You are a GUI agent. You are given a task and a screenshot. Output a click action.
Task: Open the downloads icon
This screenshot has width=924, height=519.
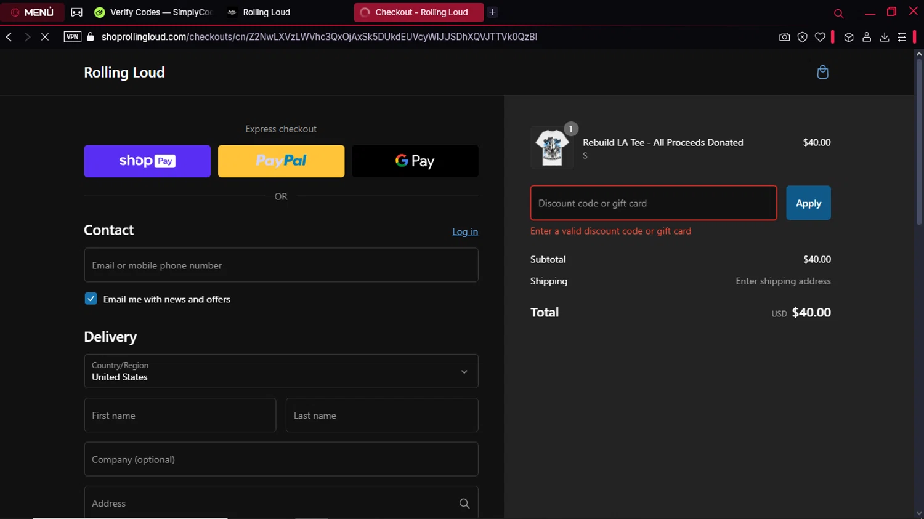point(885,37)
